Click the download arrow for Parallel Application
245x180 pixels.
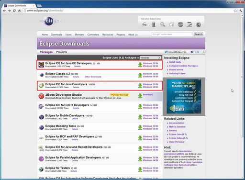tap(140, 159)
